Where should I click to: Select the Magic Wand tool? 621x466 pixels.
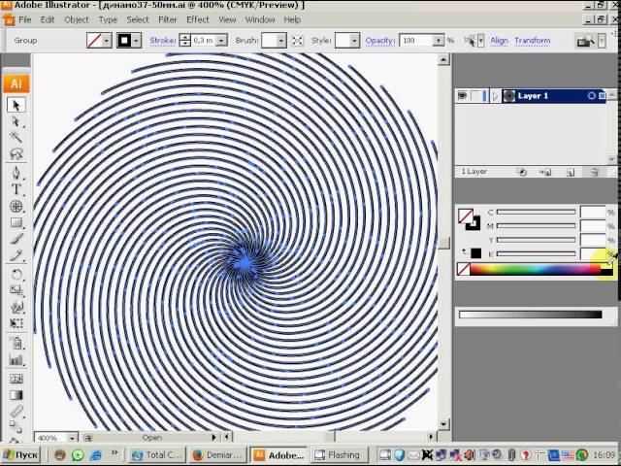pyautogui.click(x=16, y=137)
